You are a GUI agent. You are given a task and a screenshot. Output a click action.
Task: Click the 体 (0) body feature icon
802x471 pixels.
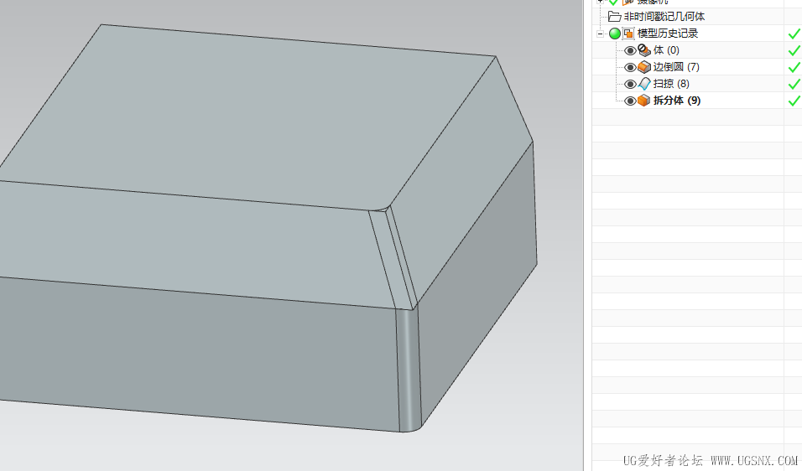[644, 50]
